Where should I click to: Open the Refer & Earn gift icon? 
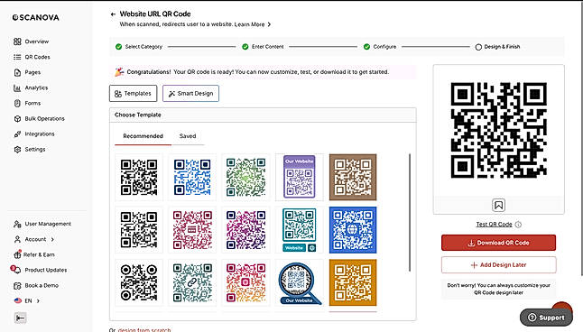tap(17, 254)
